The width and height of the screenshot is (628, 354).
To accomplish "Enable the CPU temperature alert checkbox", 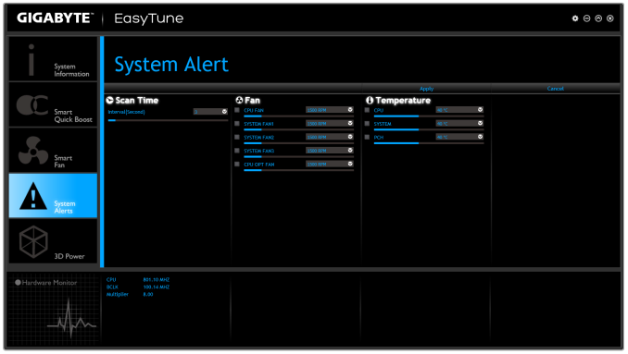I will coord(367,110).
